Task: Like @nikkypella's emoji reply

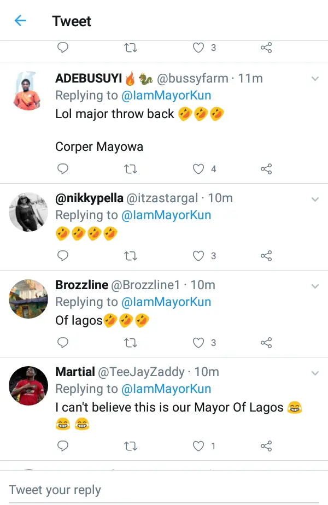Action: pos(199,256)
